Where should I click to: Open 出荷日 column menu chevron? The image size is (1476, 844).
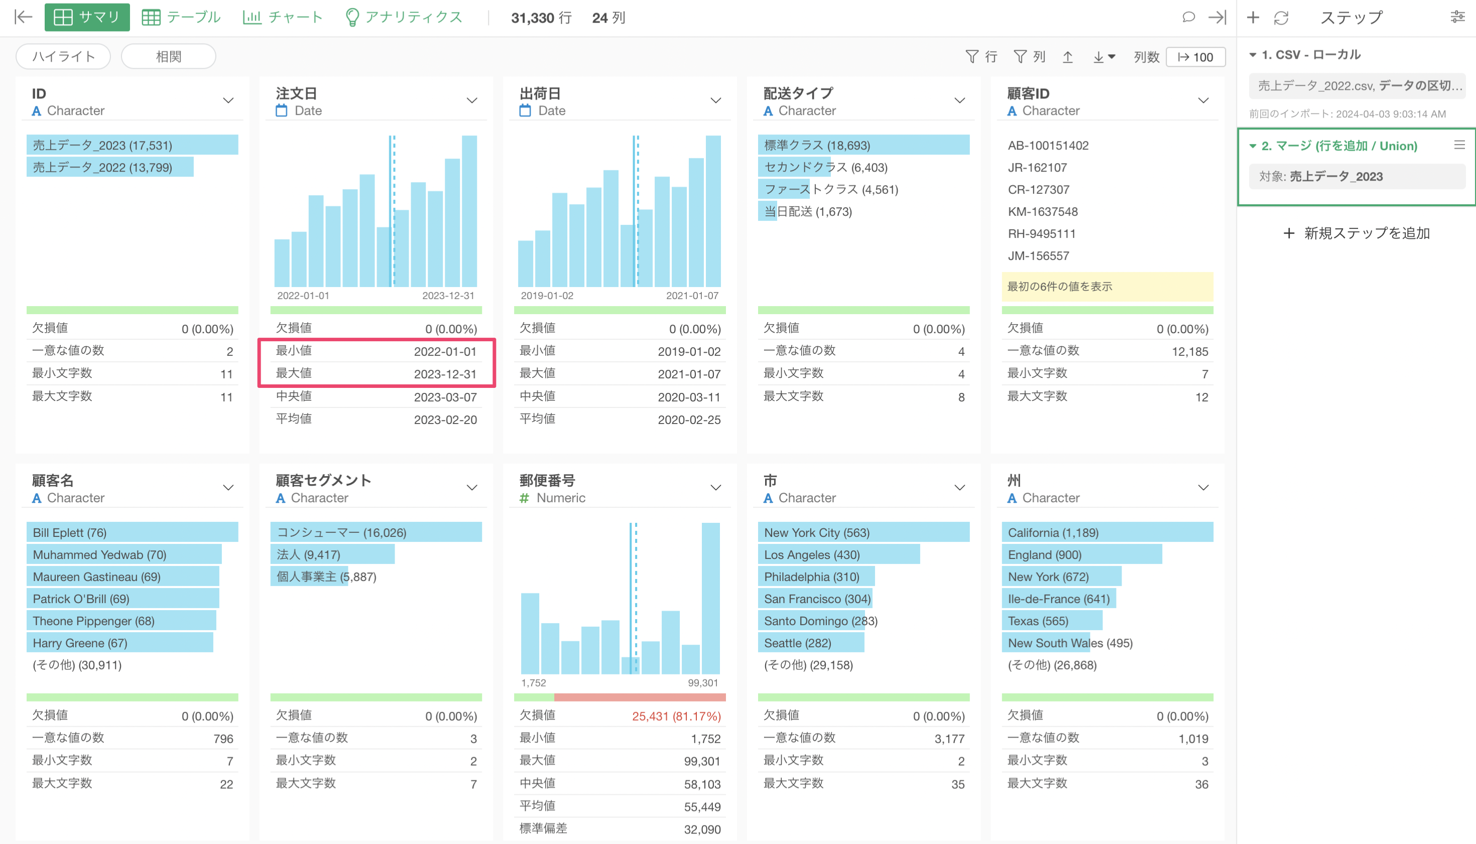coord(716,101)
